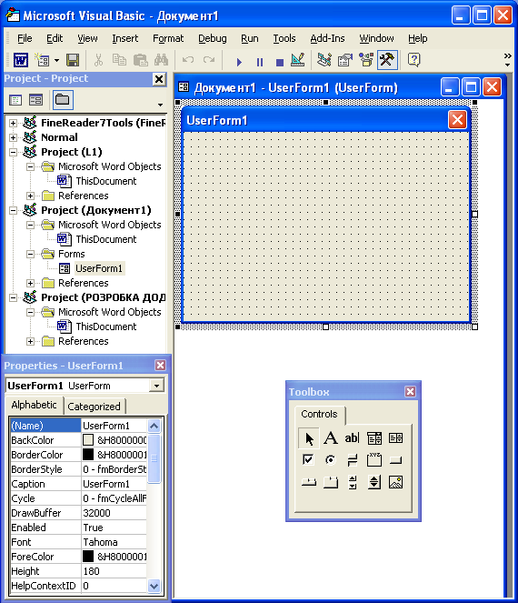Viewport: 518px width, 603px height.
Task: Click View Object icon in Project panel
Action: coord(35,100)
